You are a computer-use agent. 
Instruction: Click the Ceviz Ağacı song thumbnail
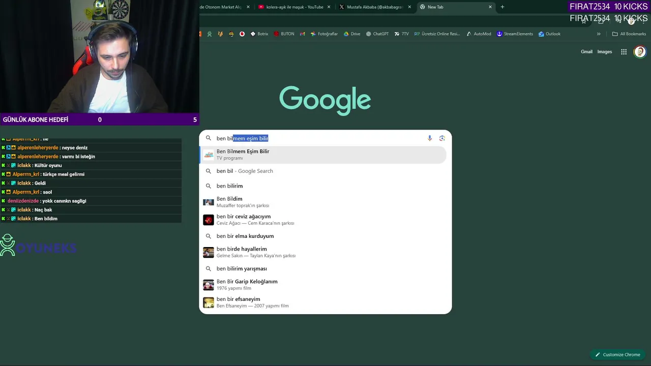(x=209, y=220)
